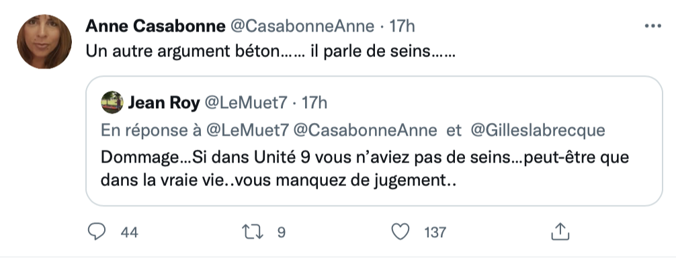Open Jean Roy's small avatar
This screenshot has width=676, height=258.
pyautogui.click(x=112, y=103)
